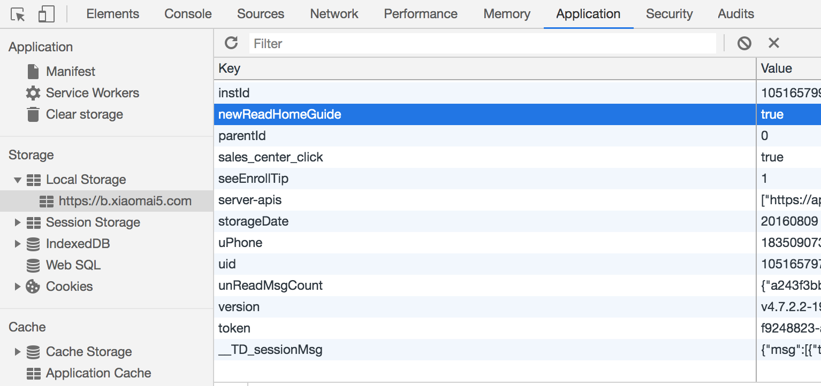Switch to the Network tab
The image size is (821, 386).
pos(334,14)
